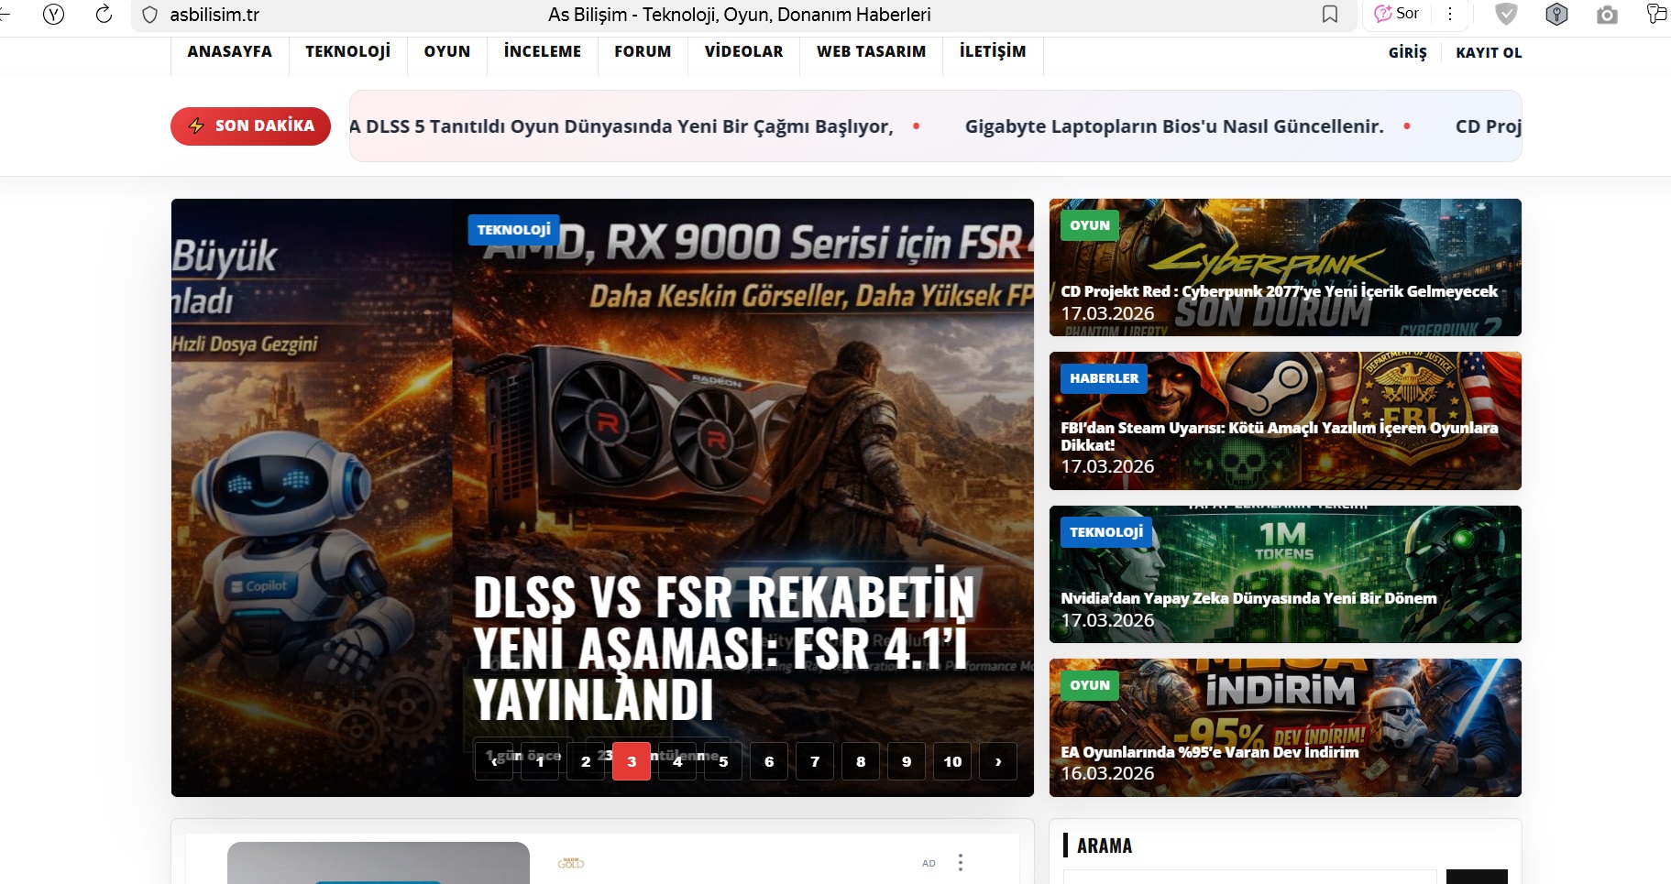Advance the carousel with the next arrow
This screenshot has width=1671, height=884.
(x=997, y=761)
